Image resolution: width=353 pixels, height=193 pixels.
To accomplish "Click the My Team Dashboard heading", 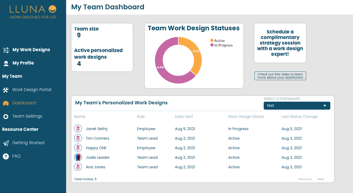I will coord(108,7).
